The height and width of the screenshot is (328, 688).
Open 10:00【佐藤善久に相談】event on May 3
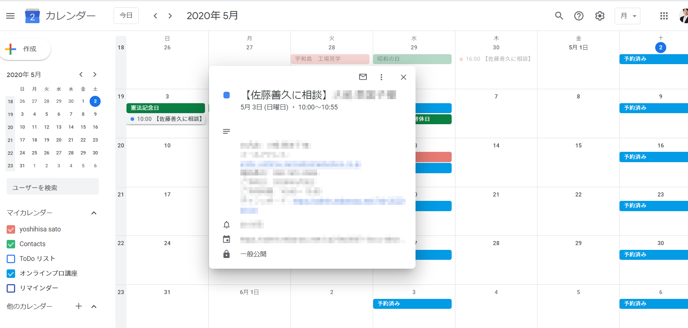coord(166,119)
